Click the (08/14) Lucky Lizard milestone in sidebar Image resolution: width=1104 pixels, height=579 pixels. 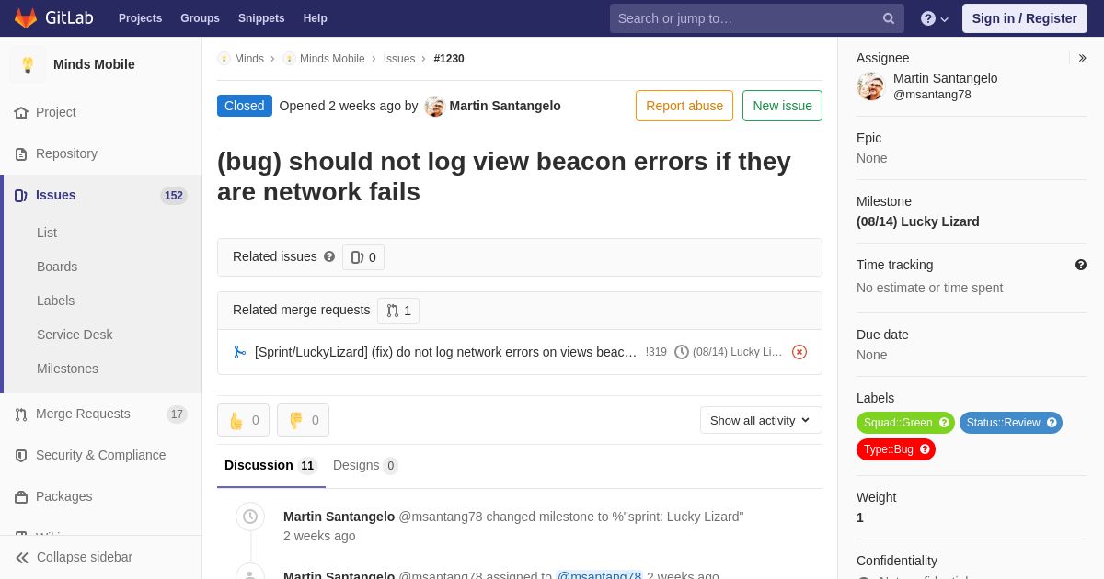918,221
